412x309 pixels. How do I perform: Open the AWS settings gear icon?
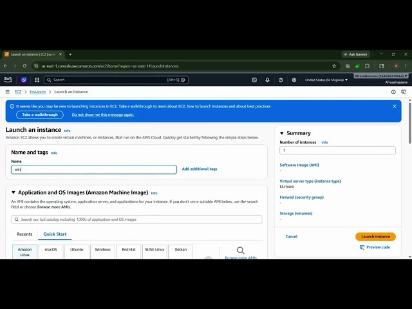[x=294, y=80]
